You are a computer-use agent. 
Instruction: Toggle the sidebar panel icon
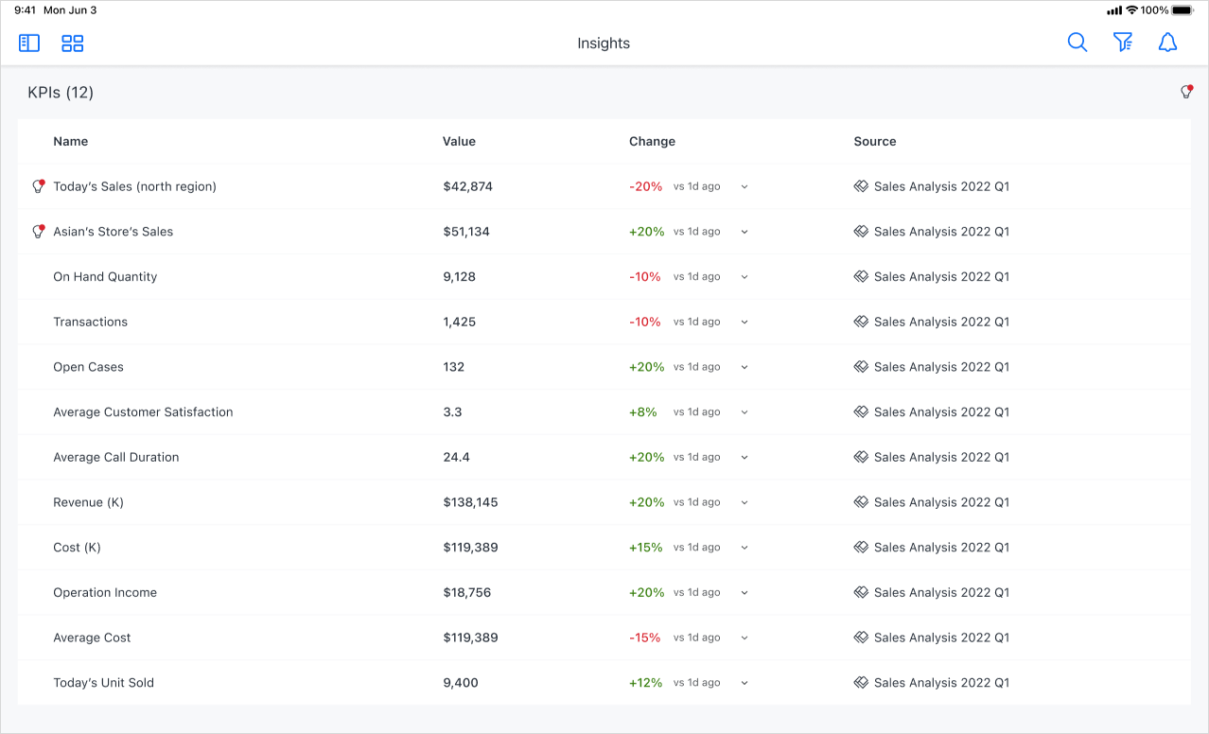[29, 44]
